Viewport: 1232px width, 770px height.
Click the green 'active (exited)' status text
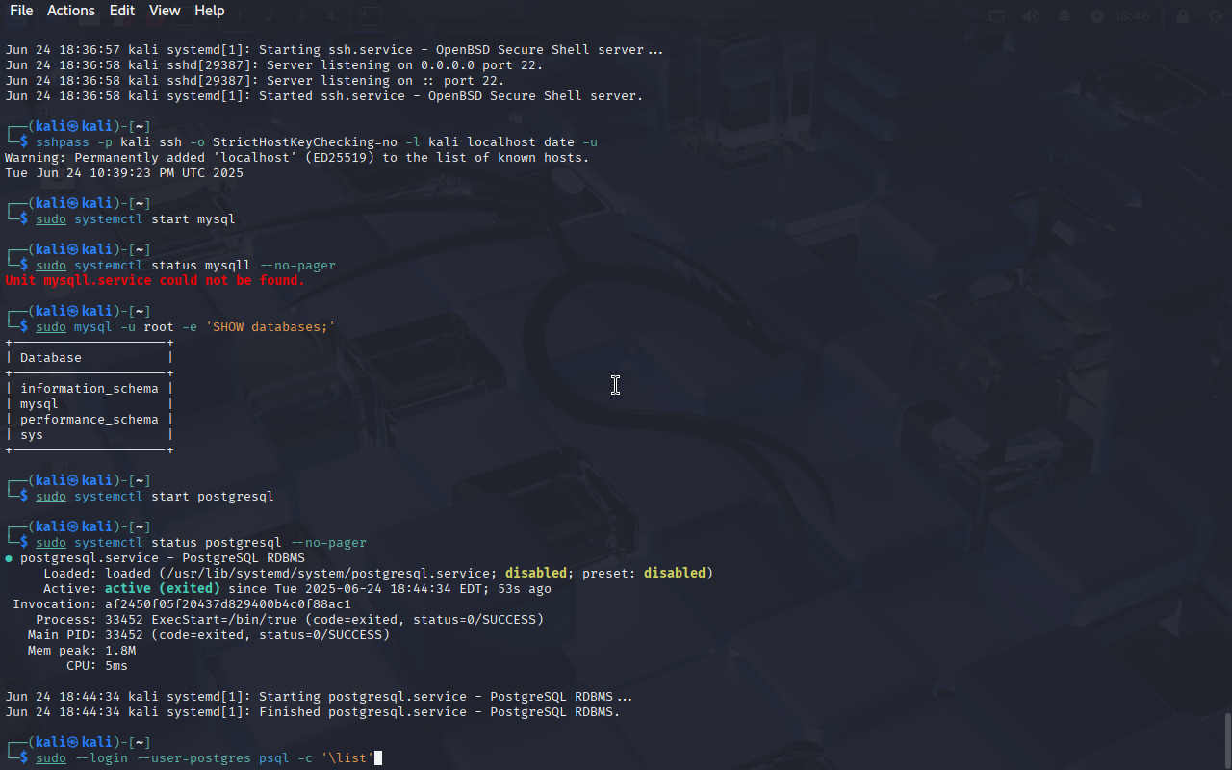tap(163, 588)
